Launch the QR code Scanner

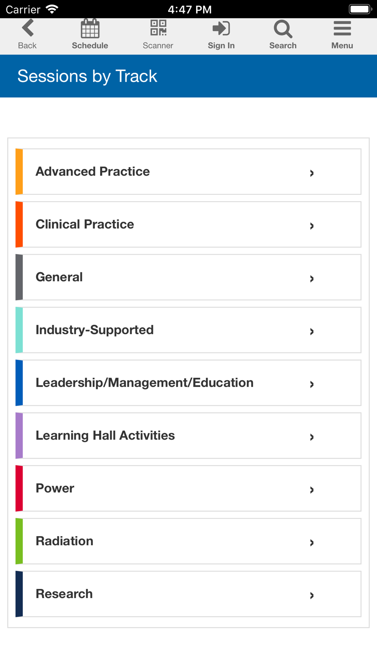(158, 28)
